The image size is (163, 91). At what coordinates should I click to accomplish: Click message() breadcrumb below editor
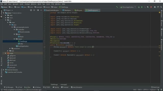(x=64, y=84)
